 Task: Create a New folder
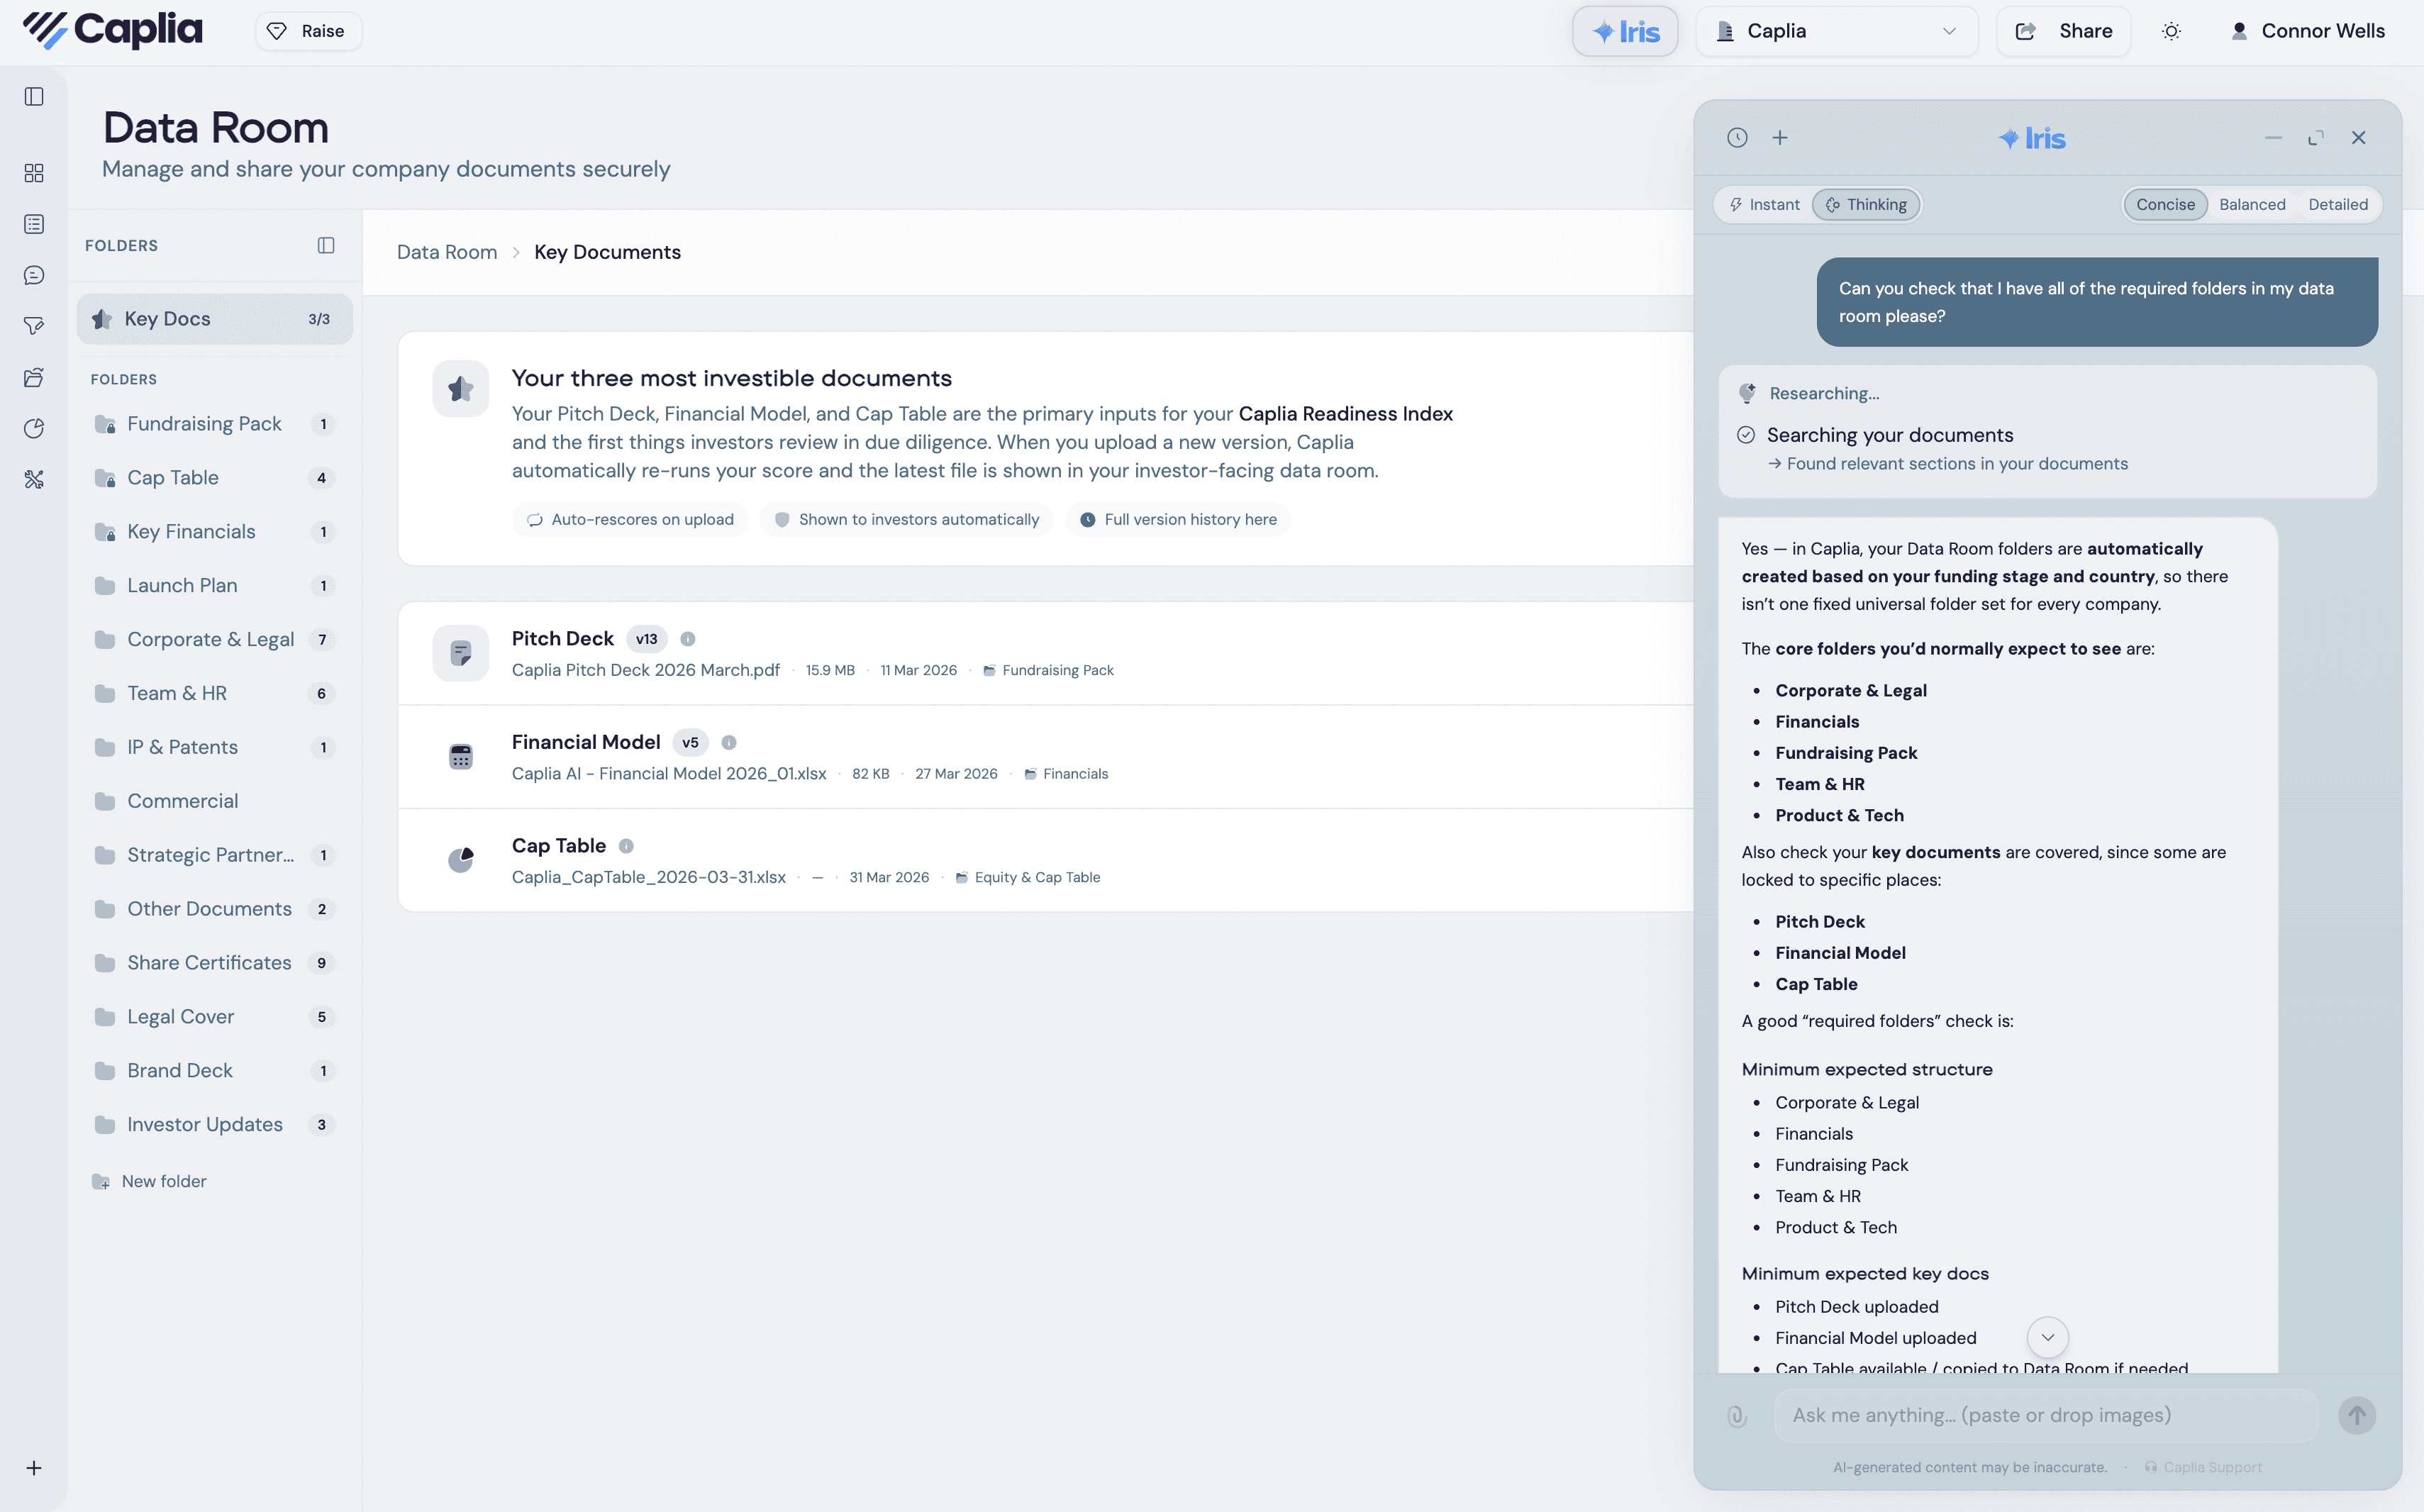[150, 1182]
